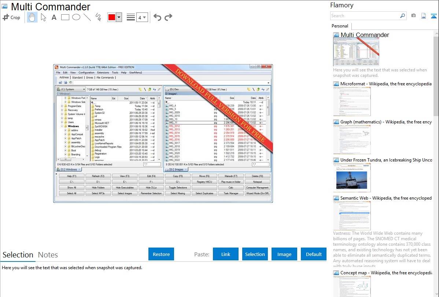Open the Personal tab in the Flamory panel

click(340, 26)
